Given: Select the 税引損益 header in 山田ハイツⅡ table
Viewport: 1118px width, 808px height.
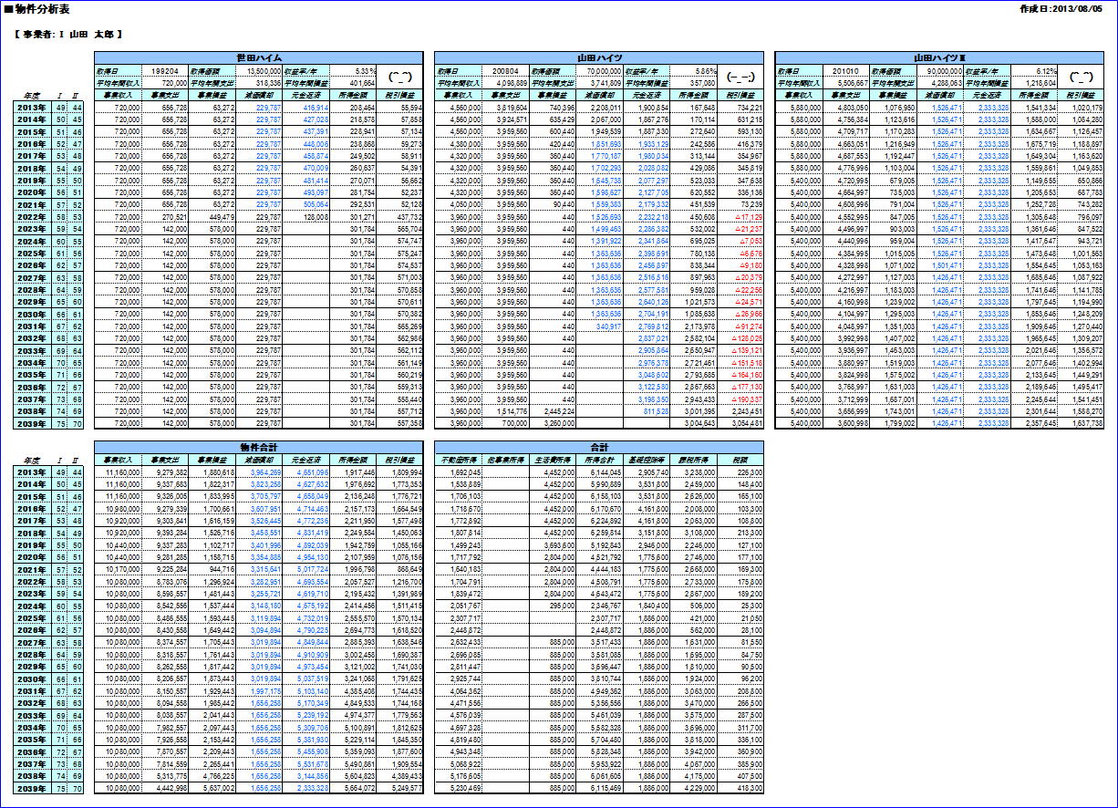Looking at the screenshot, I should pyautogui.click(x=1081, y=95).
